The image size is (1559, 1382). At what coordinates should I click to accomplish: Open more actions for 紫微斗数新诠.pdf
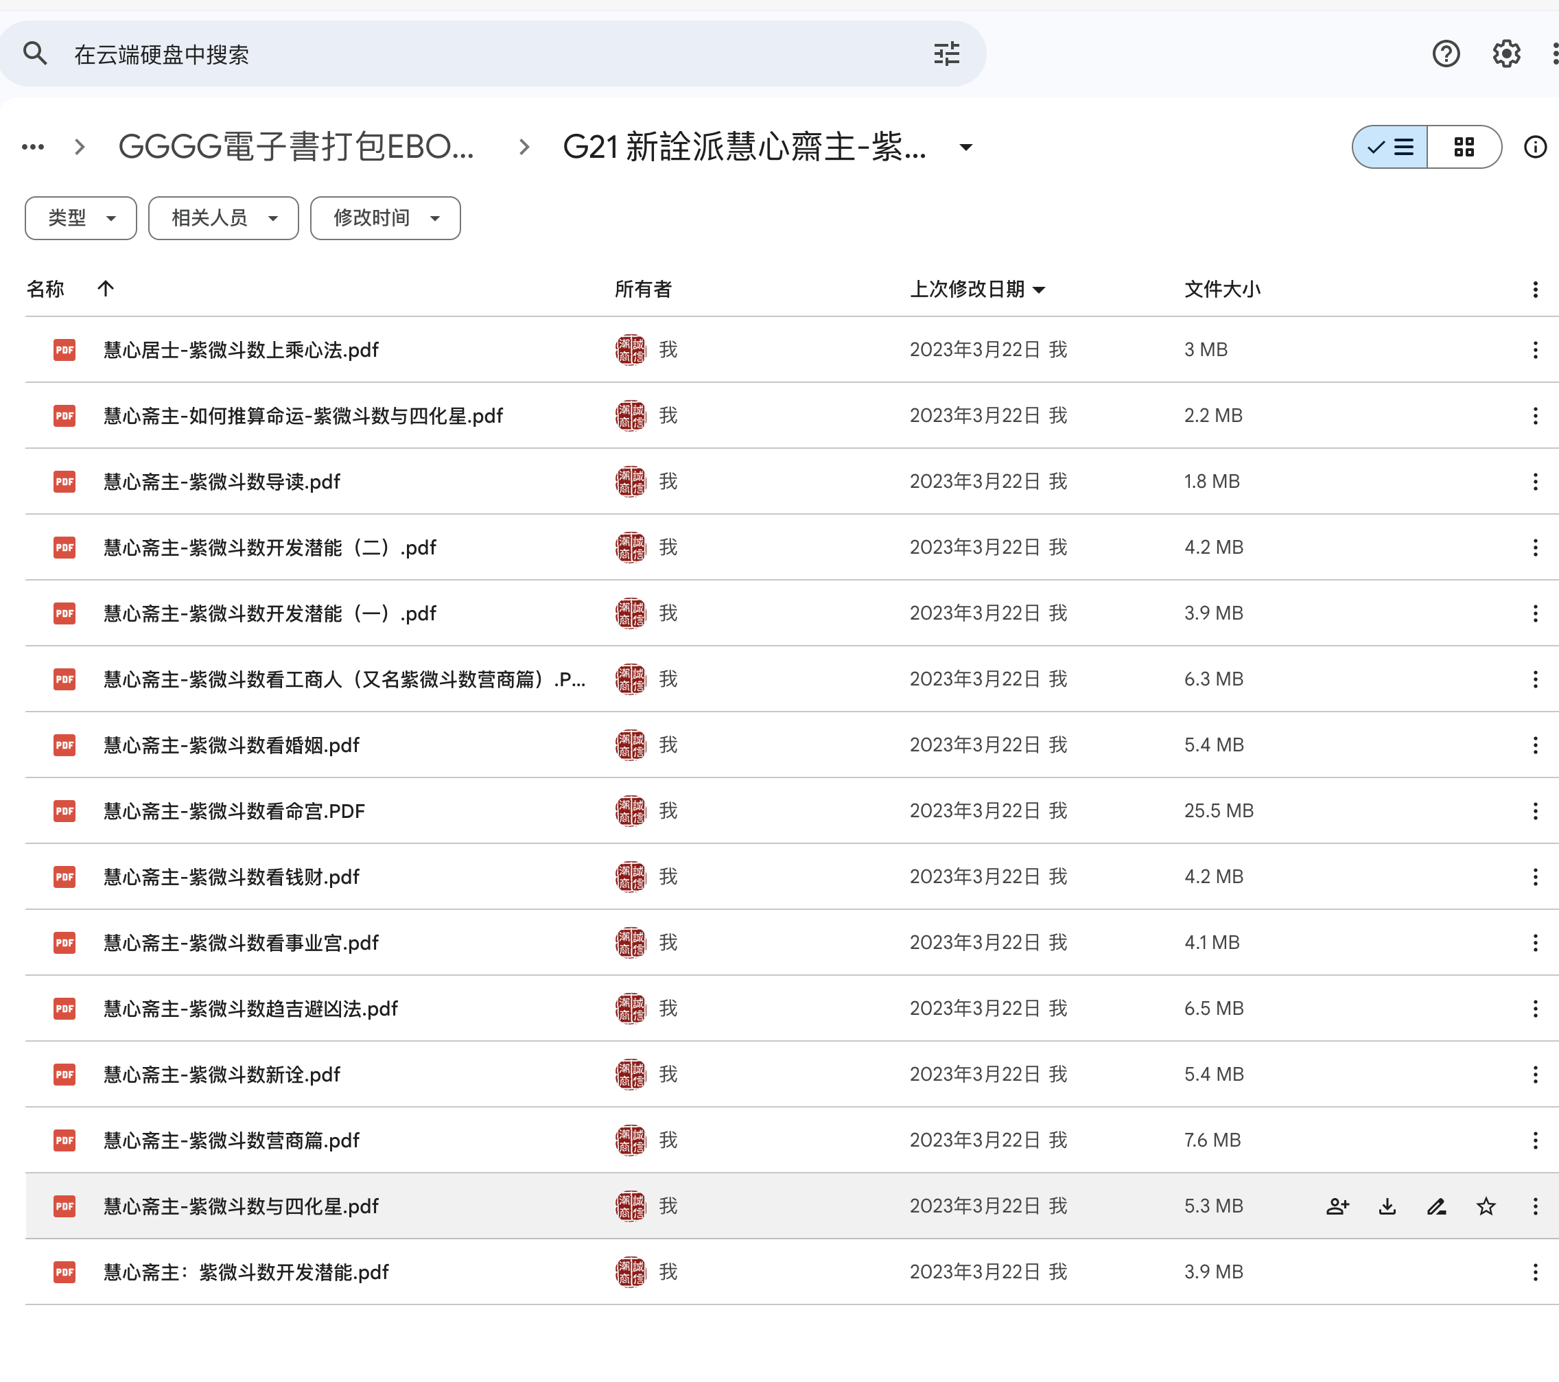(x=1534, y=1074)
